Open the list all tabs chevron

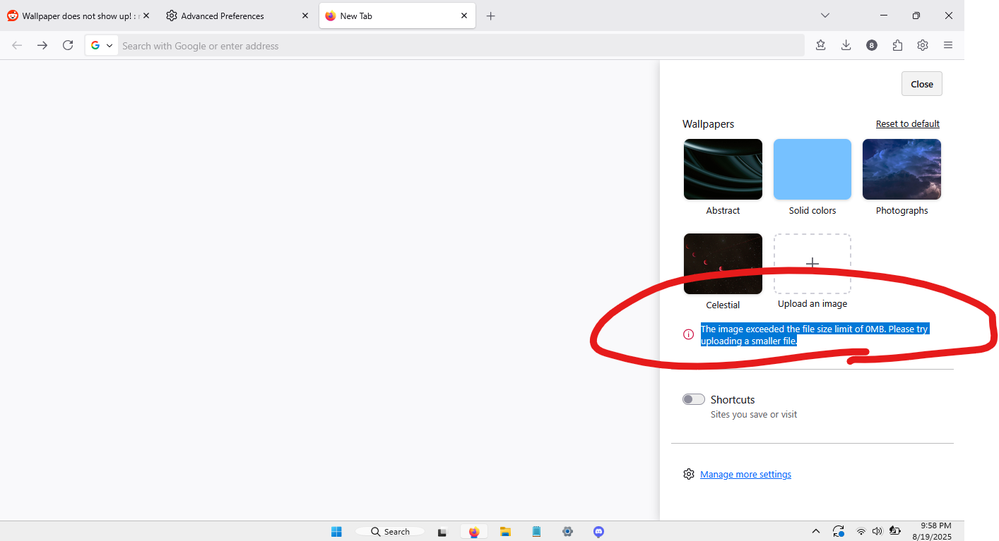pyautogui.click(x=824, y=16)
